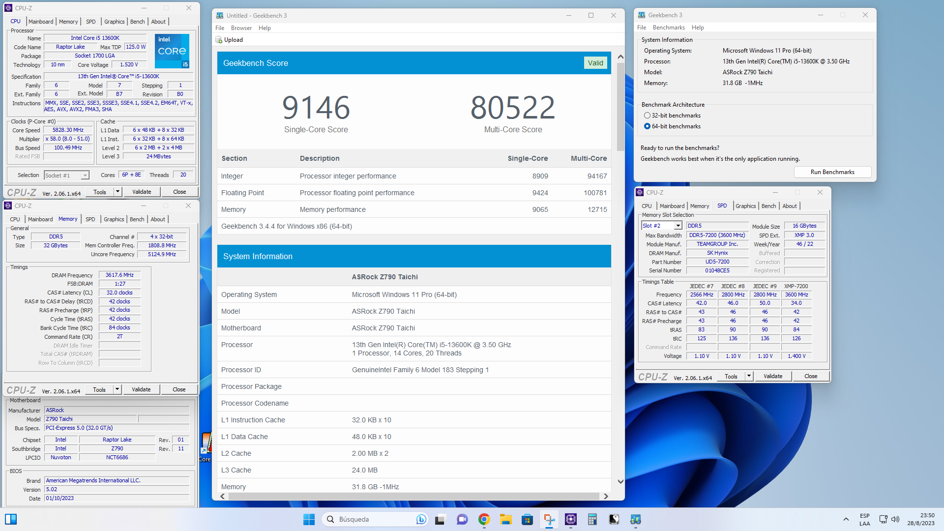Click the network icon in system tray
The width and height of the screenshot is (944, 531).
coord(883,519)
